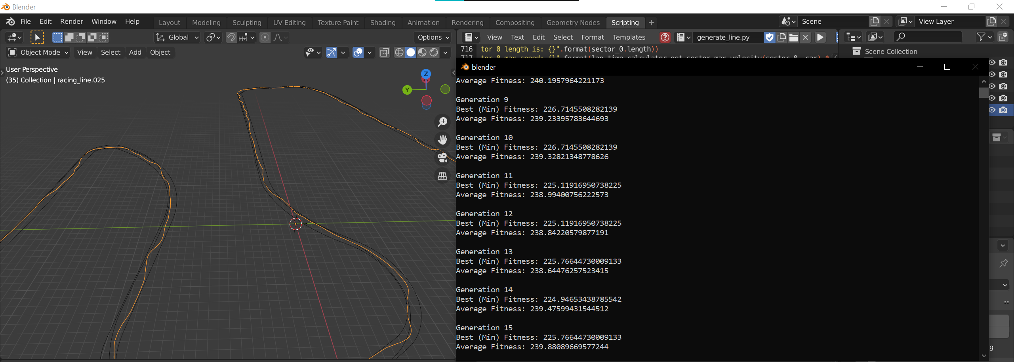Switch to the Geometry Nodes workspace tab

[x=573, y=23]
